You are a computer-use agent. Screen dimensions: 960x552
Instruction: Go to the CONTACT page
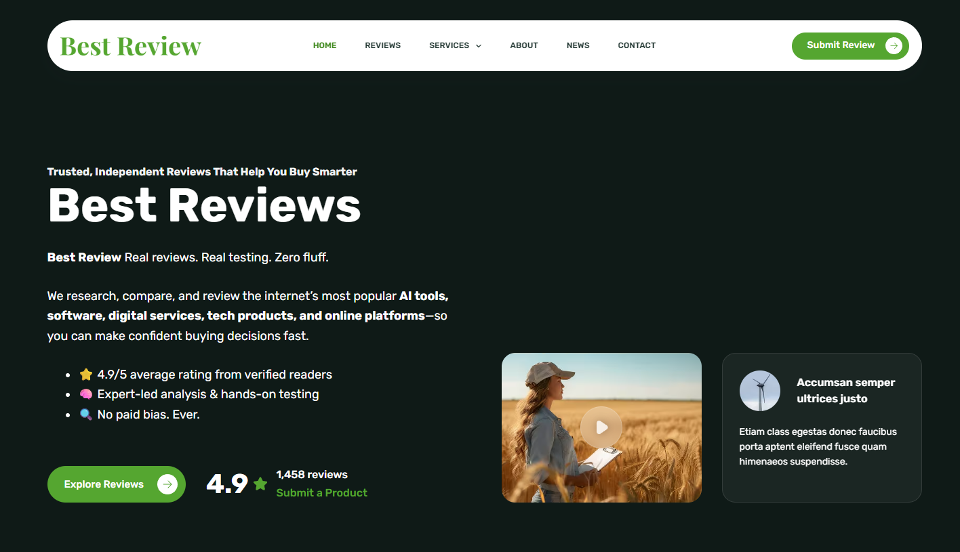click(x=637, y=45)
